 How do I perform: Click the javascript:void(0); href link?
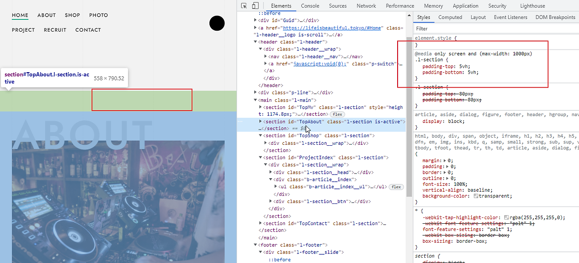coord(320,64)
